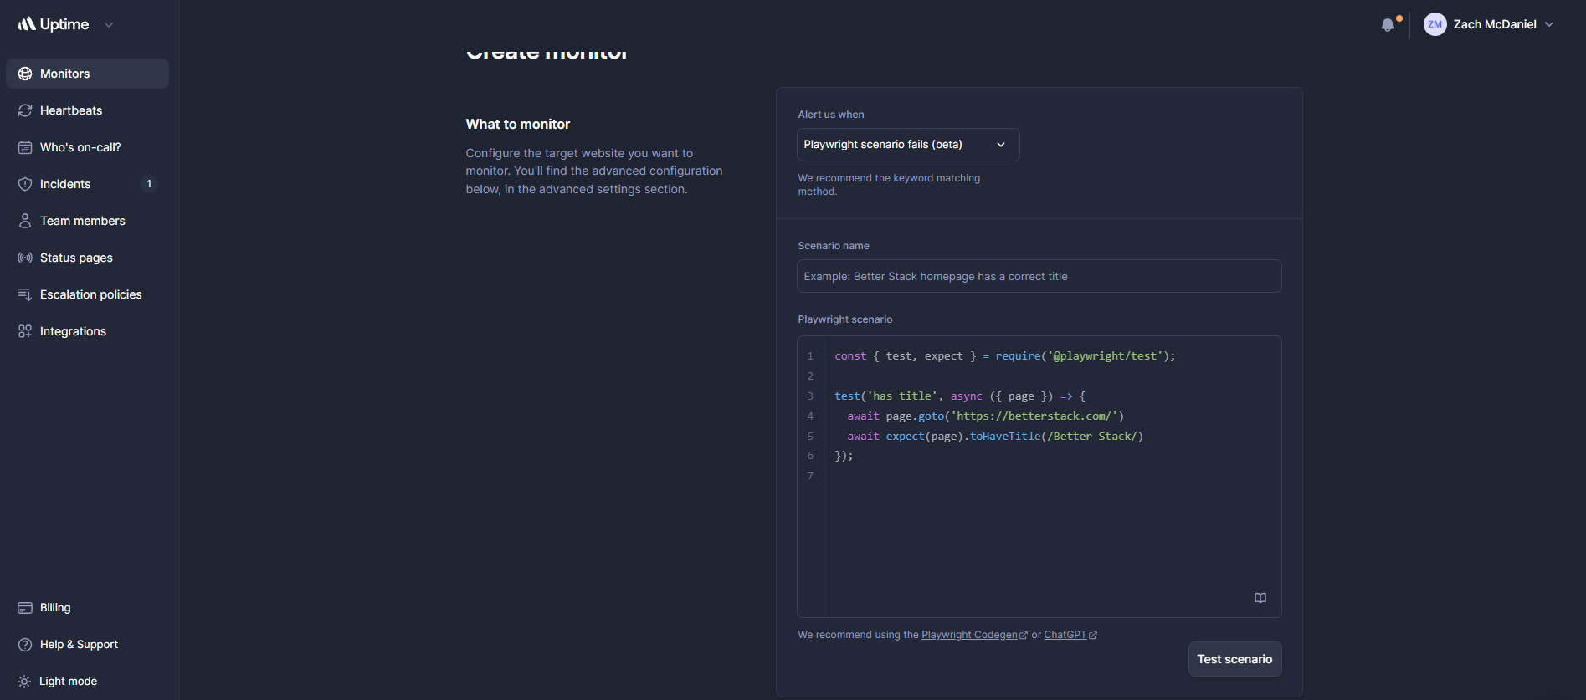The image size is (1586, 700).
Task: Expand the Zach McDaniel account menu
Action: coord(1549,25)
